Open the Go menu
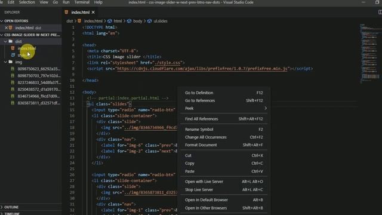Screen dimensions: 382x215 coord(56,2)
